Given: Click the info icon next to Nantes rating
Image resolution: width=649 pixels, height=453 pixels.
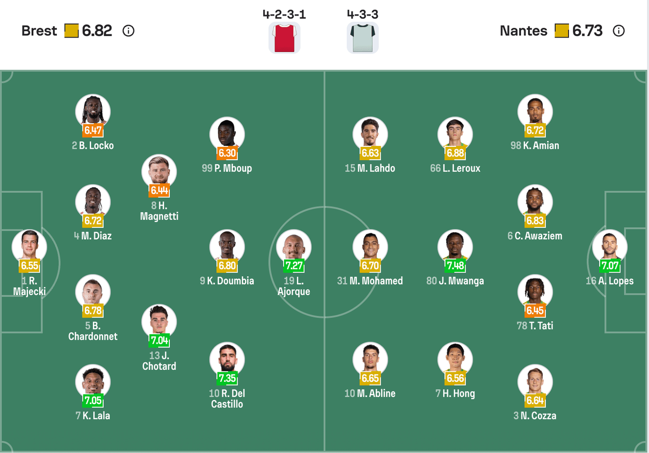Looking at the screenshot, I should click(x=618, y=31).
